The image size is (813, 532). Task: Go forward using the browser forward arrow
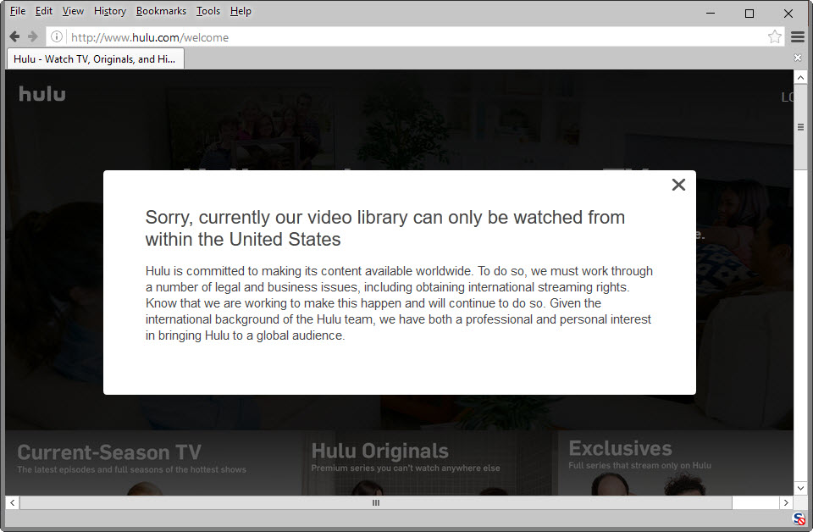click(33, 36)
